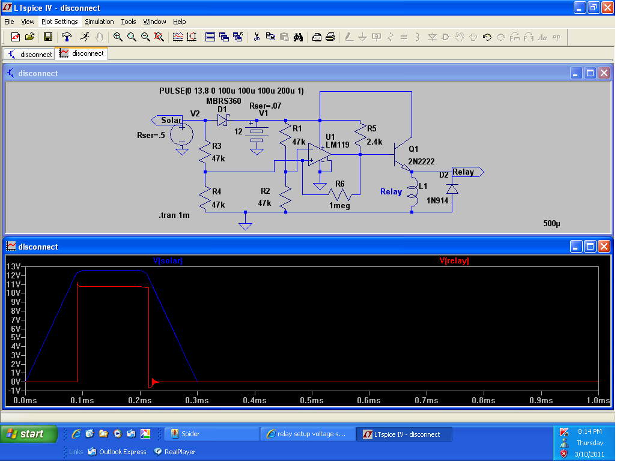Viewport: 626px width, 462px height.
Task: Click the V(solar) trace label
Action: (168, 260)
